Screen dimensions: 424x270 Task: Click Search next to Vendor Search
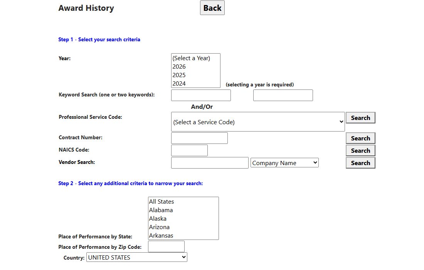360,163
